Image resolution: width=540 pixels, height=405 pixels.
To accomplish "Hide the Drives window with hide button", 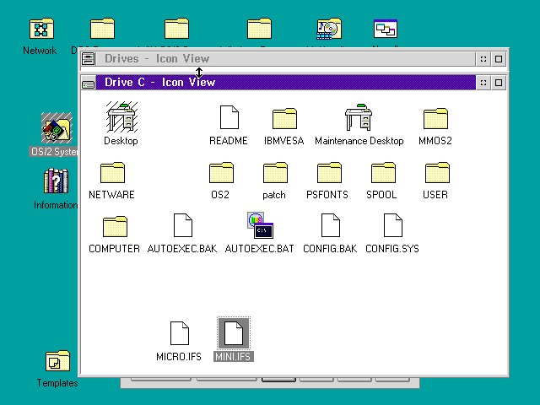I will [x=483, y=59].
